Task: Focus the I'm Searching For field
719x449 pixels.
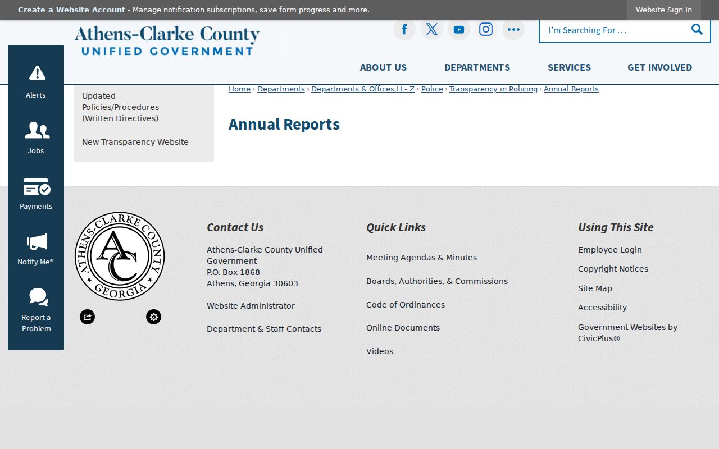Action: (x=615, y=30)
